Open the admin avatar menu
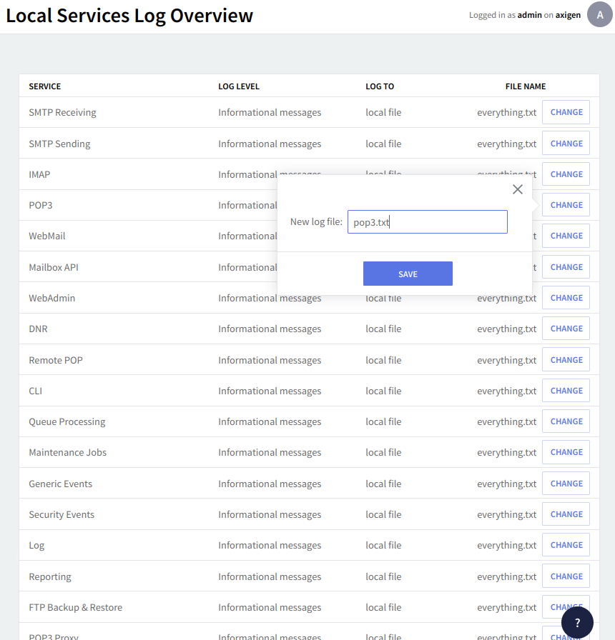Image resolution: width=615 pixels, height=640 pixels. click(x=599, y=14)
